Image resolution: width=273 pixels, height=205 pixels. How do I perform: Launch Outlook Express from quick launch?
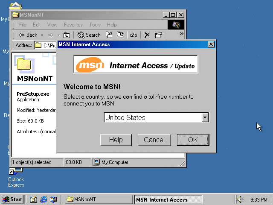(53, 199)
